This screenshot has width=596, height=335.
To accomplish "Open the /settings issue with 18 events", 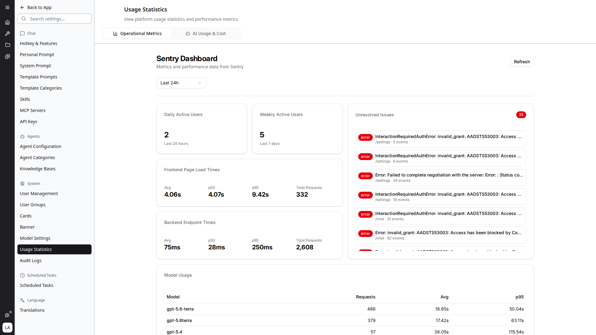I will [440, 197].
